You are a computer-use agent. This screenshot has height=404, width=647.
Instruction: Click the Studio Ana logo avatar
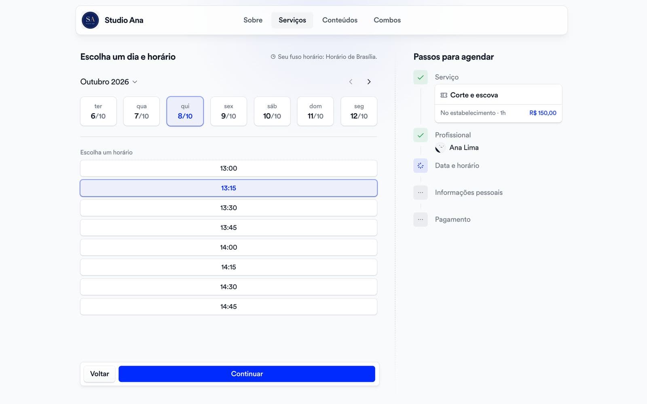pyautogui.click(x=90, y=20)
